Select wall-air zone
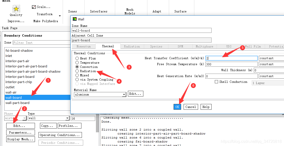Screen dimensions: 284x146 37,93
